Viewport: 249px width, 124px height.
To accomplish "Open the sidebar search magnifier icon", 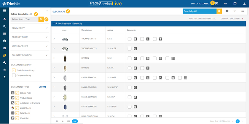I will tap(4, 26).
